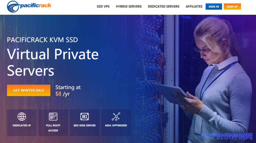Select the Full Root Access label
This screenshot has height=143, width=256.
pyautogui.click(x=53, y=128)
